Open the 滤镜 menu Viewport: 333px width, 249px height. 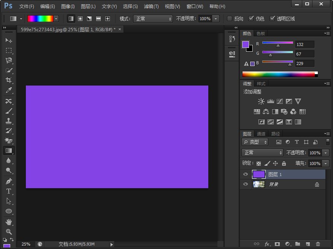151,6
